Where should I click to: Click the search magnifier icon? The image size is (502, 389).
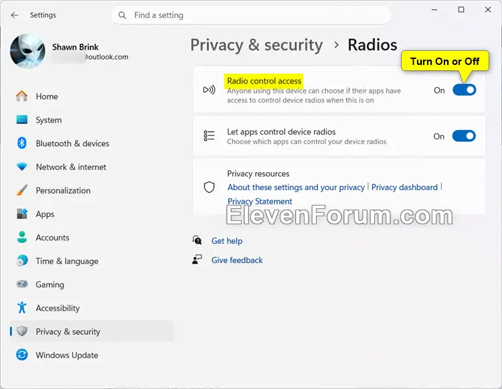coord(122,15)
